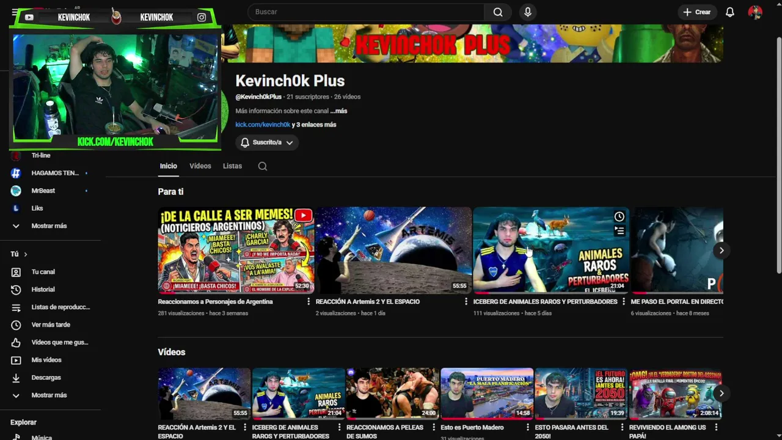Viewport: 782px width, 440px height.
Task: Click the @Kevinch0kPlus channel handle
Action: pyautogui.click(x=258, y=97)
